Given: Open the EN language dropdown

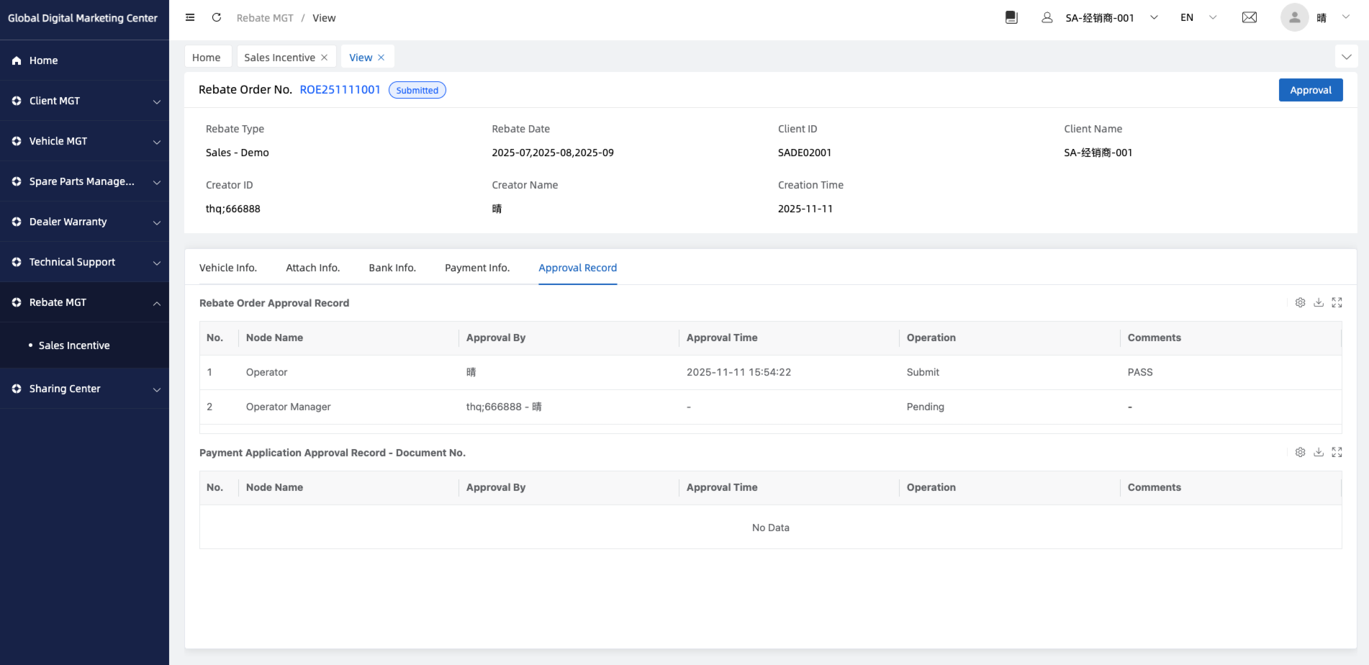Looking at the screenshot, I should 1198,17.
